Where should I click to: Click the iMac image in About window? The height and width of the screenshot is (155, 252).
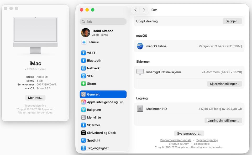point(35,35)
